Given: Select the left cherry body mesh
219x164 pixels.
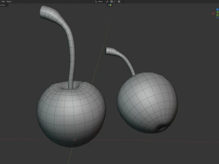Looking at the screenshot, I should (71, 114).
